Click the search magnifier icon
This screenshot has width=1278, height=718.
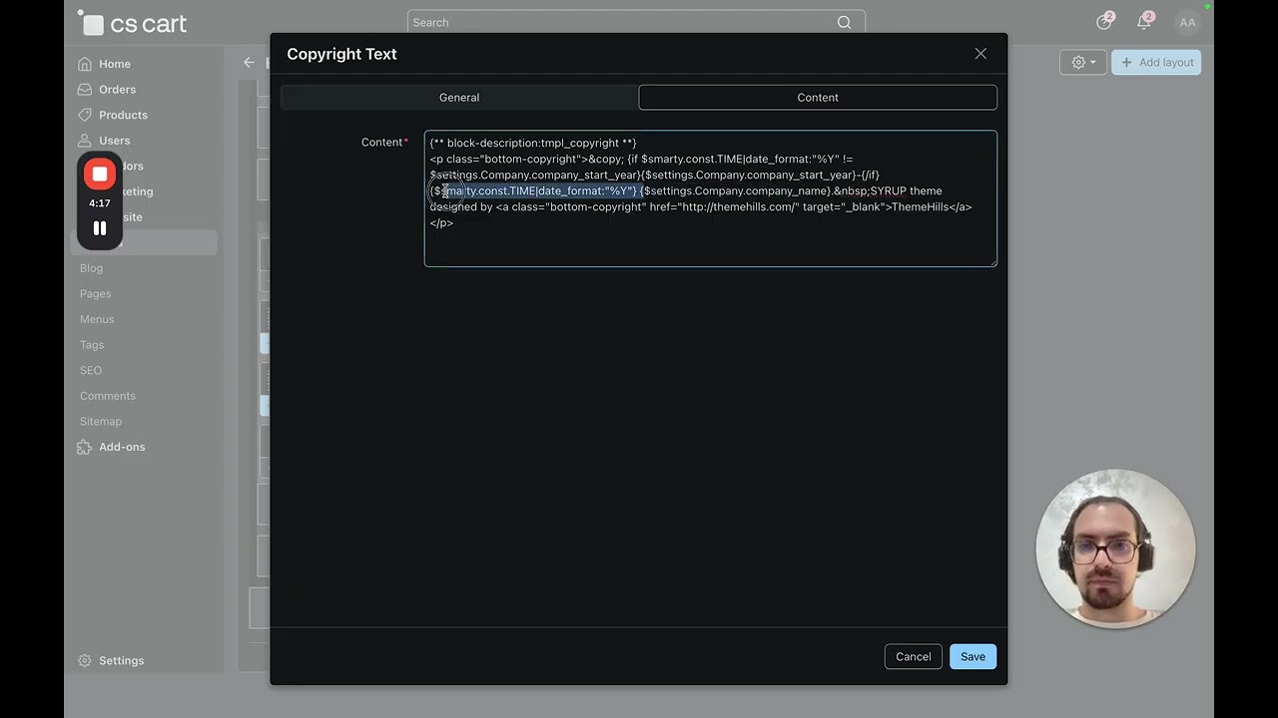844,22
